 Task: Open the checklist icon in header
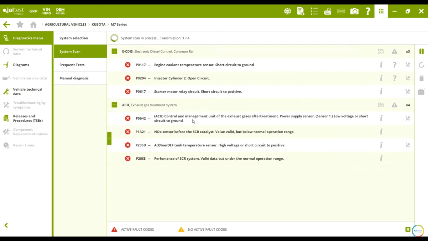click(x=314, y=11)
